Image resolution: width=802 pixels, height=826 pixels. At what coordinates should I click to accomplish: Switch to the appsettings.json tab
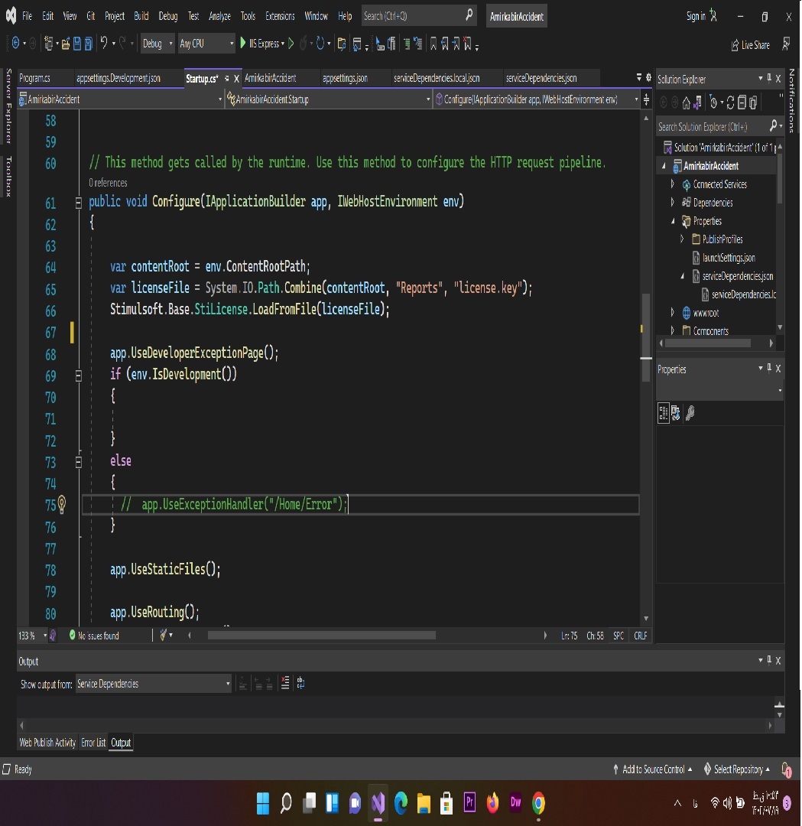(345, 78)
